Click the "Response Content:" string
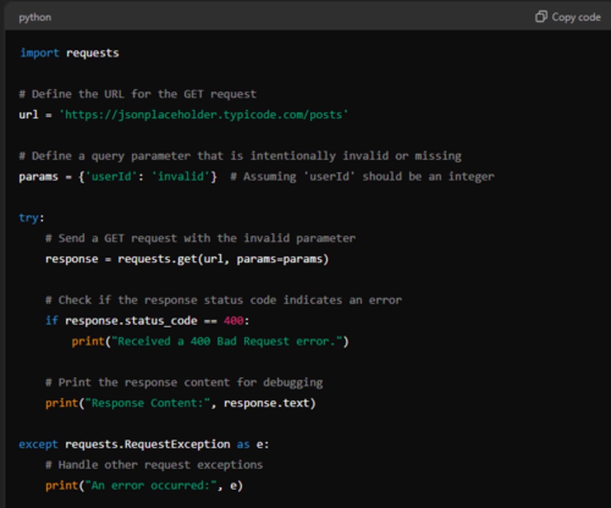The height and width of the screenshot is (508, 611). (148, 403)
